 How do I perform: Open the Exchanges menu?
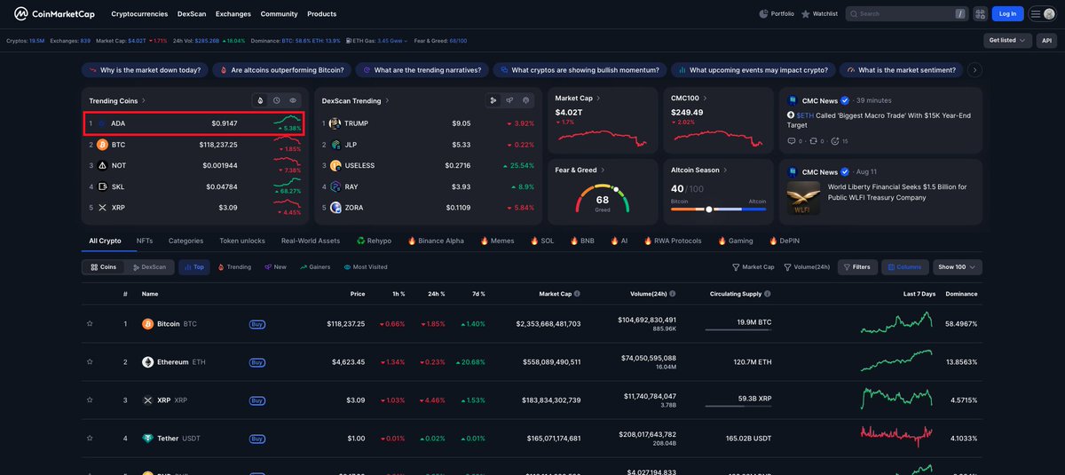233,14
